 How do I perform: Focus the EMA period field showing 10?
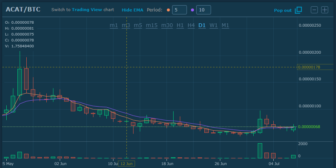[203, 10]
